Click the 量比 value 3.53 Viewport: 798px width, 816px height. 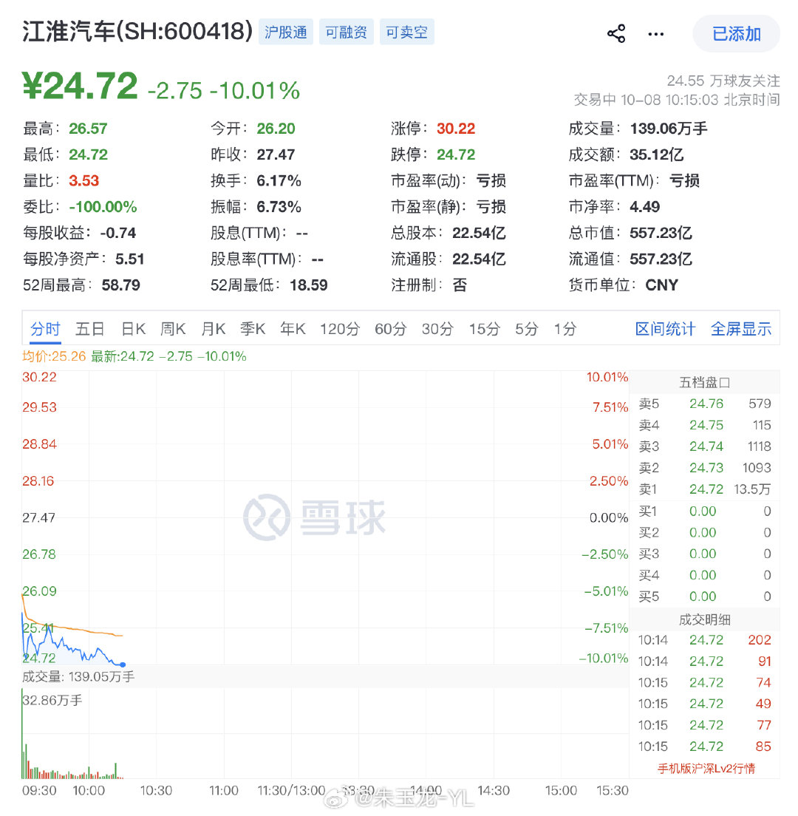[x=83, y=180]
